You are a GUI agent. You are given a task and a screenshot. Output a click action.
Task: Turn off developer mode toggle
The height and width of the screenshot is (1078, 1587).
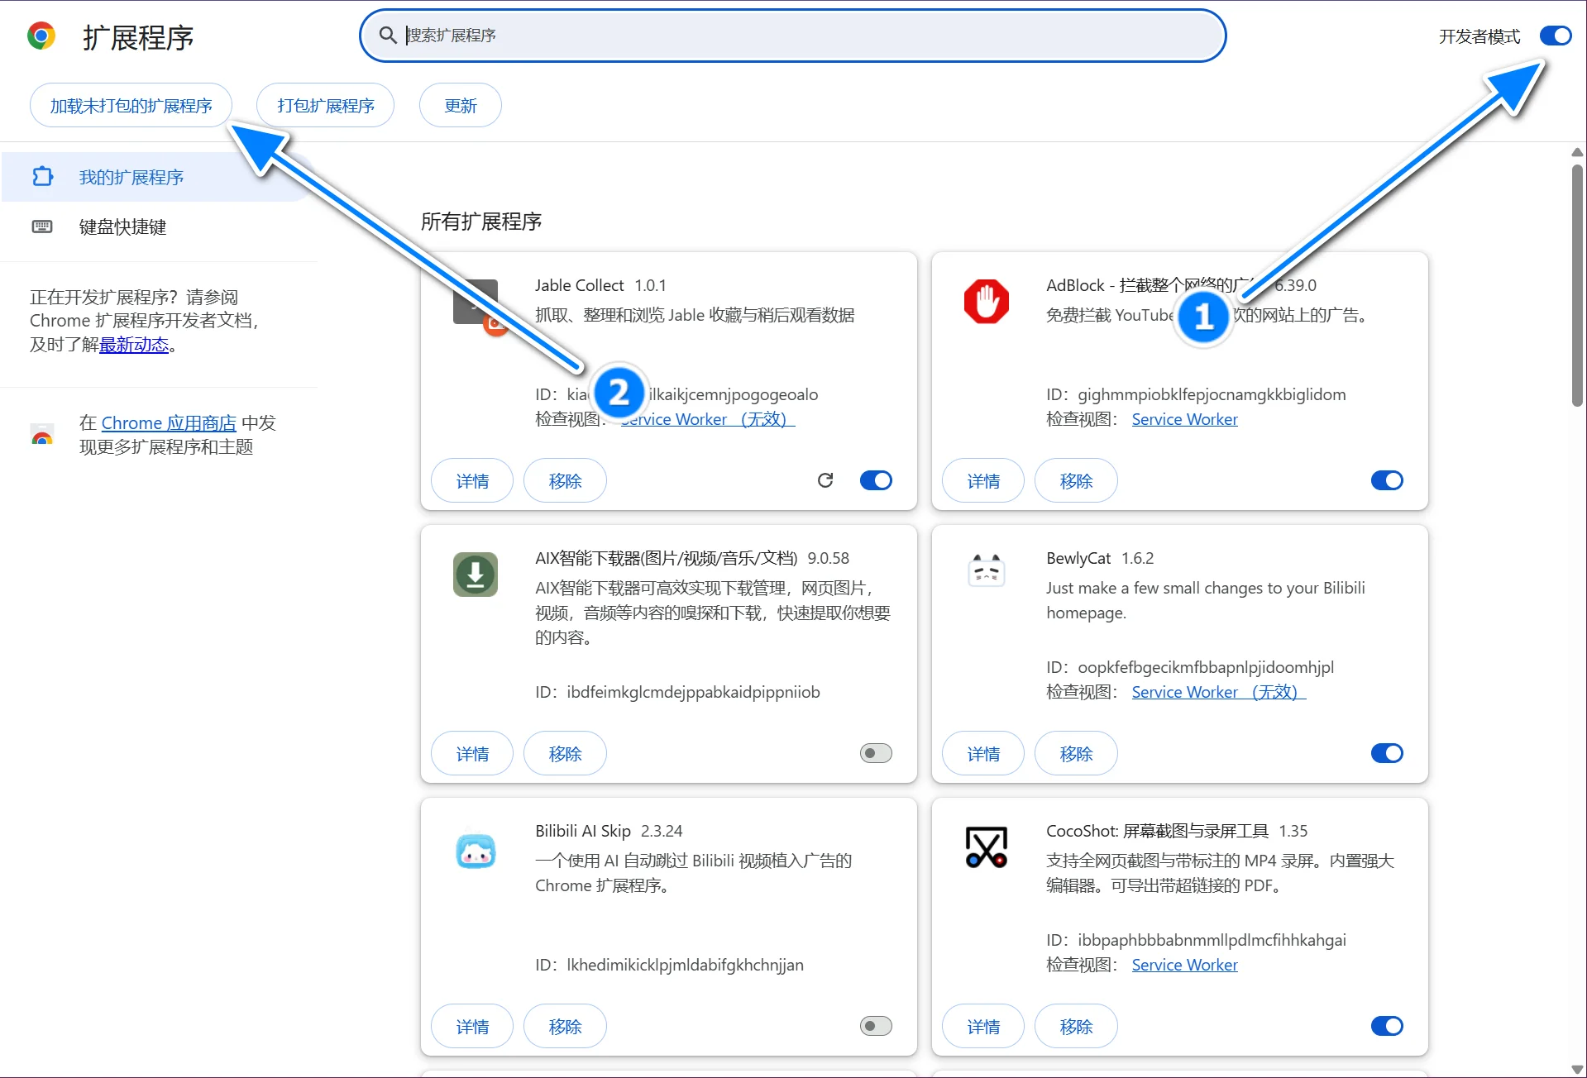1555,36
